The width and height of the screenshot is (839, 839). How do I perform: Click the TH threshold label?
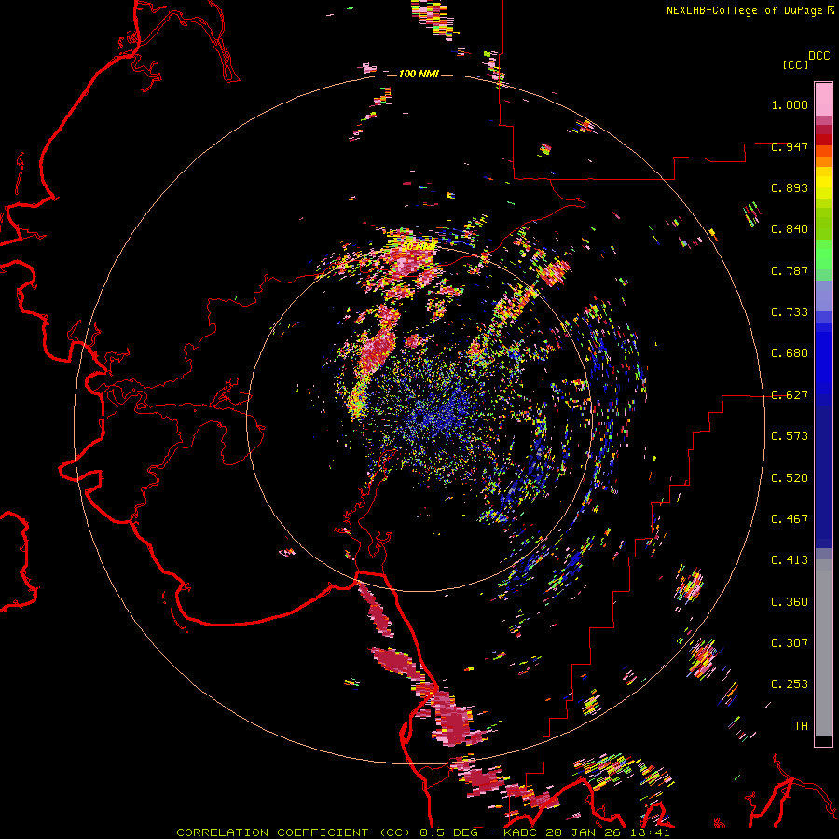(x=801, y=726)
